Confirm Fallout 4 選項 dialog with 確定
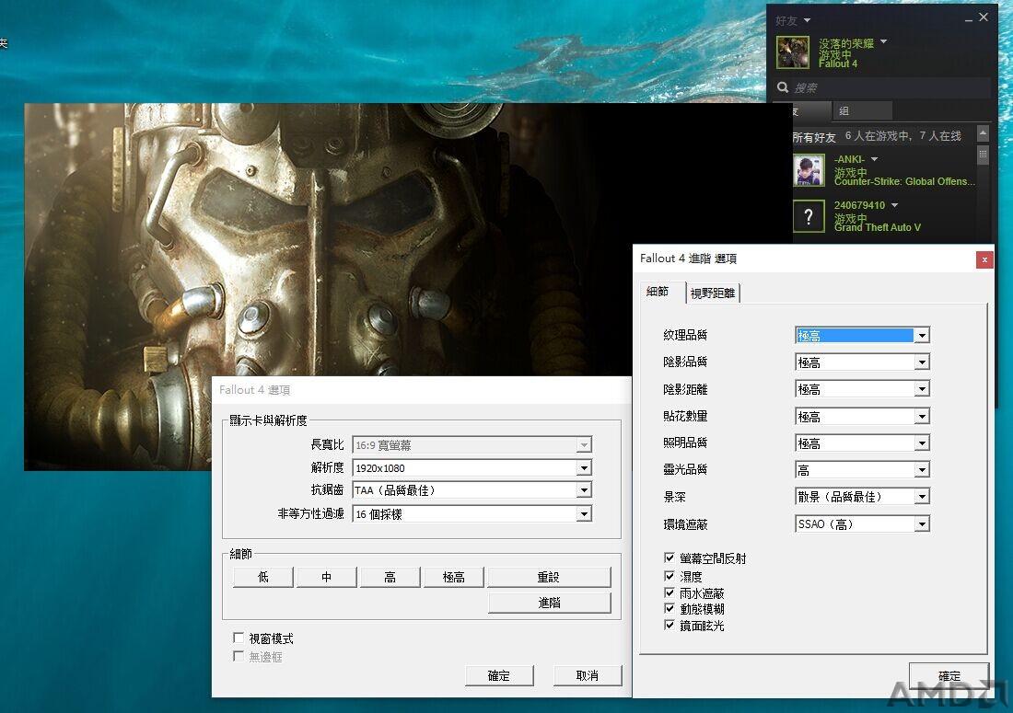Image resolution: width=1013 pixels, height=713 pixels. pos(499,675)
